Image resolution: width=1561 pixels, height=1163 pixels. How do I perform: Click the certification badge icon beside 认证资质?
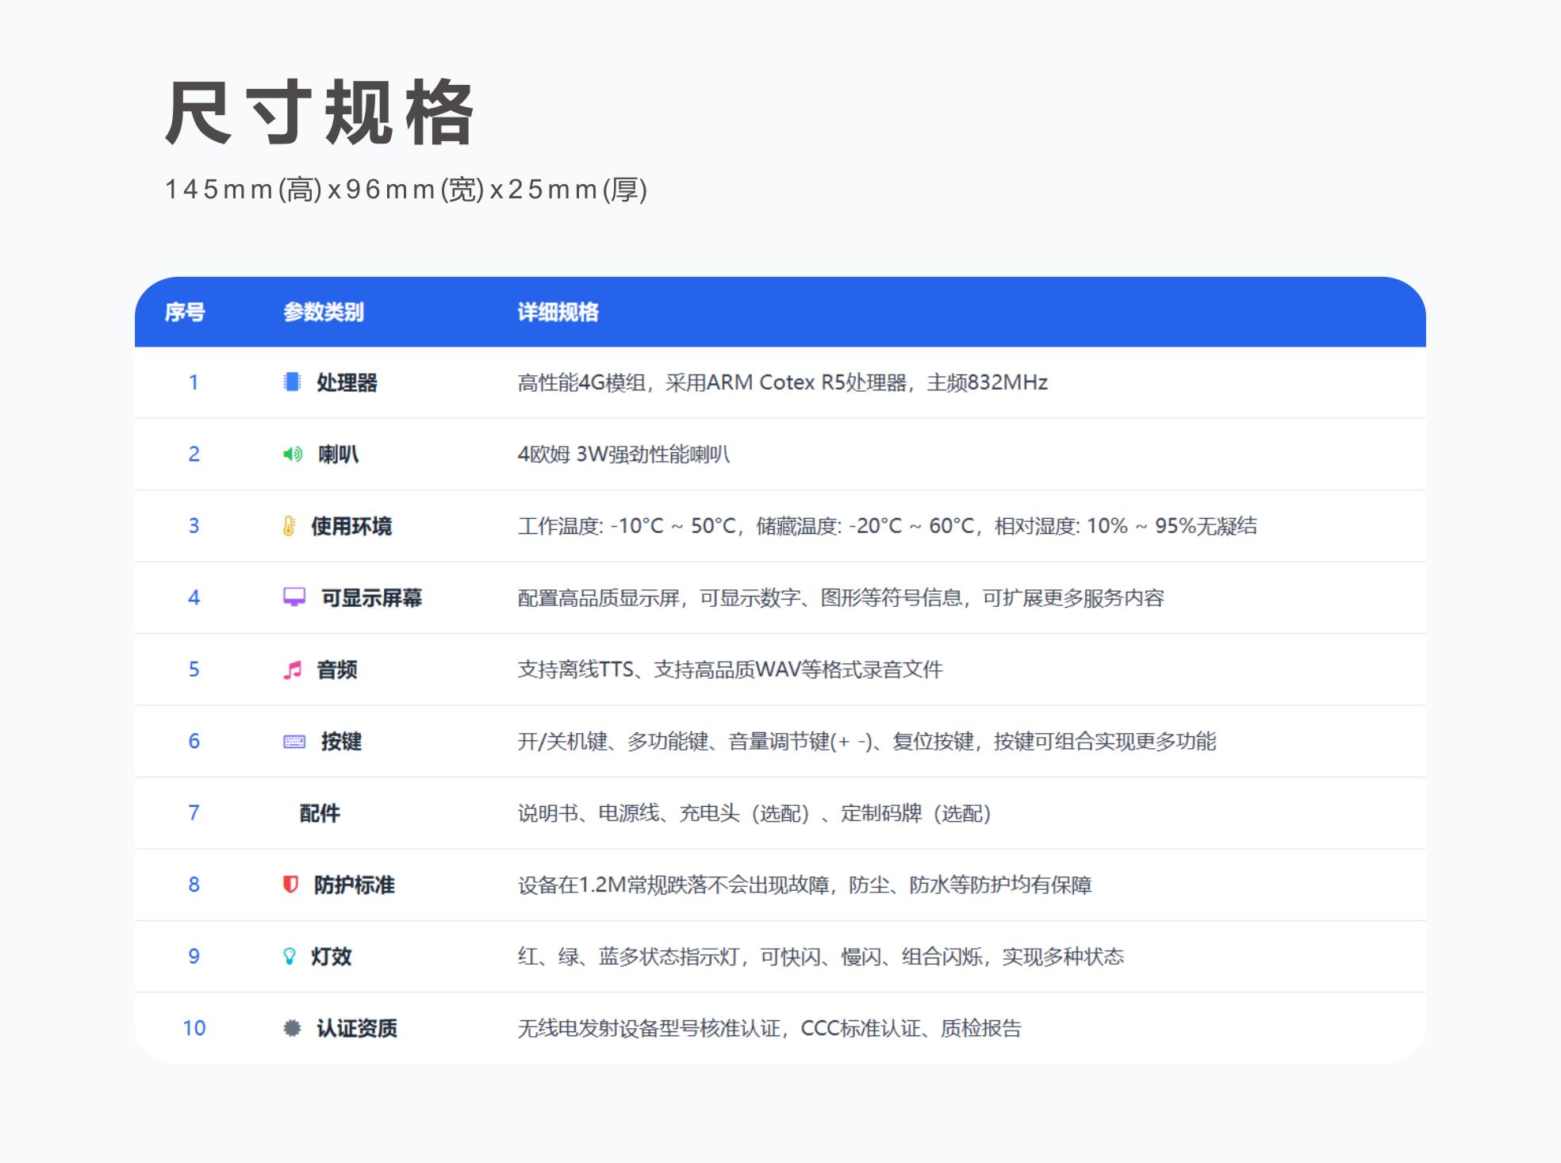coord(292,1028)
